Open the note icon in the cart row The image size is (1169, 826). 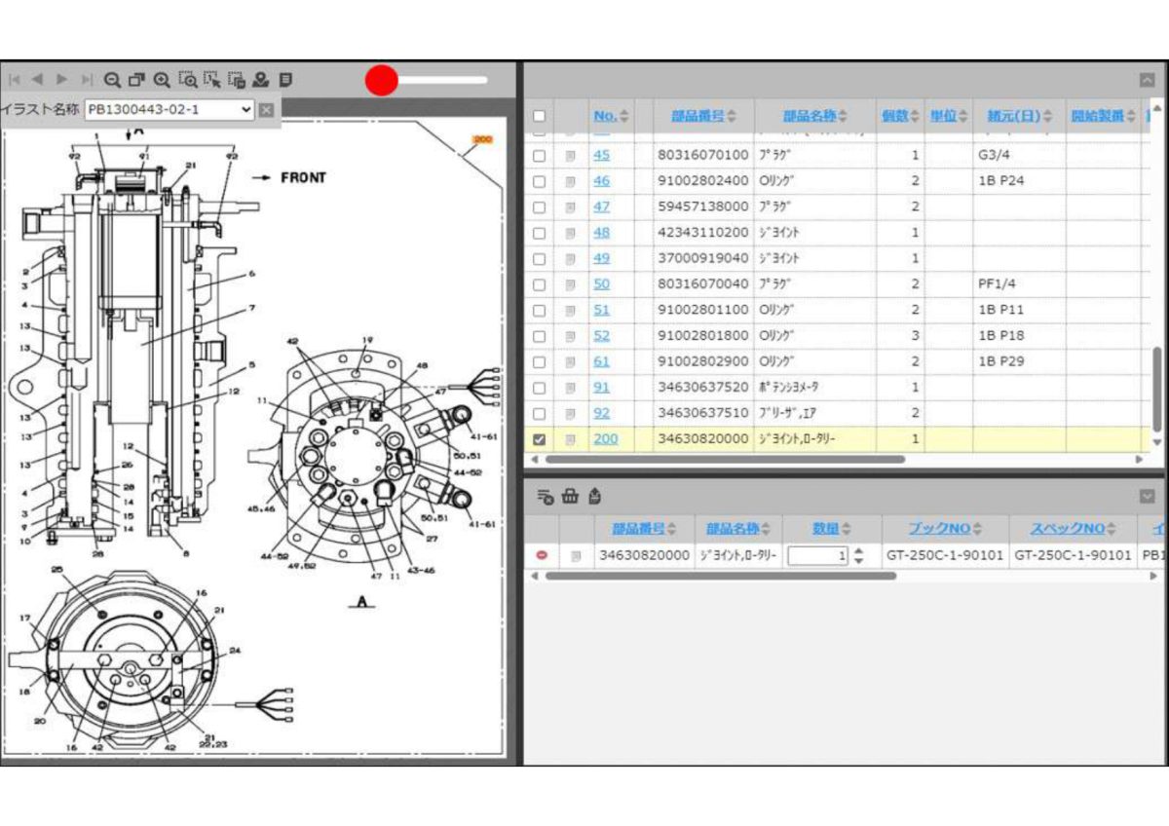pyautogui.click(x=576, y=555)
